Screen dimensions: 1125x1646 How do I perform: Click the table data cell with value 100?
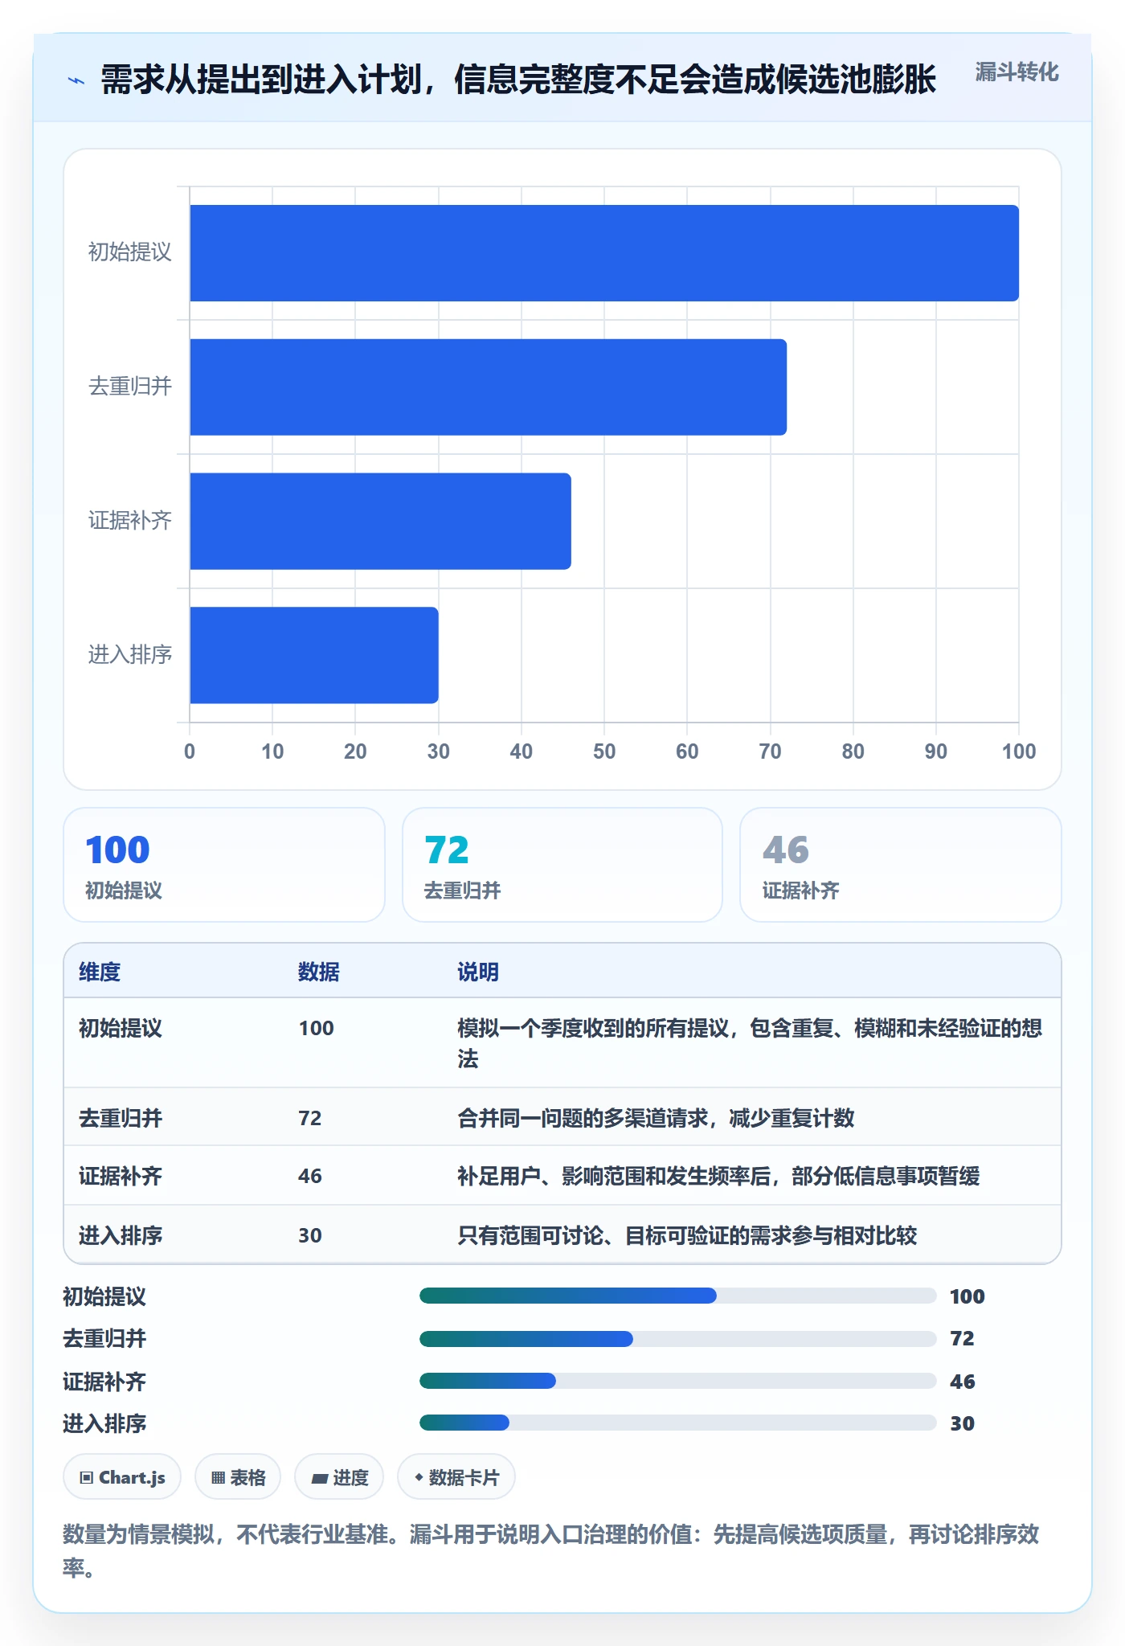pyautogui.click(x=317, y=1028)
